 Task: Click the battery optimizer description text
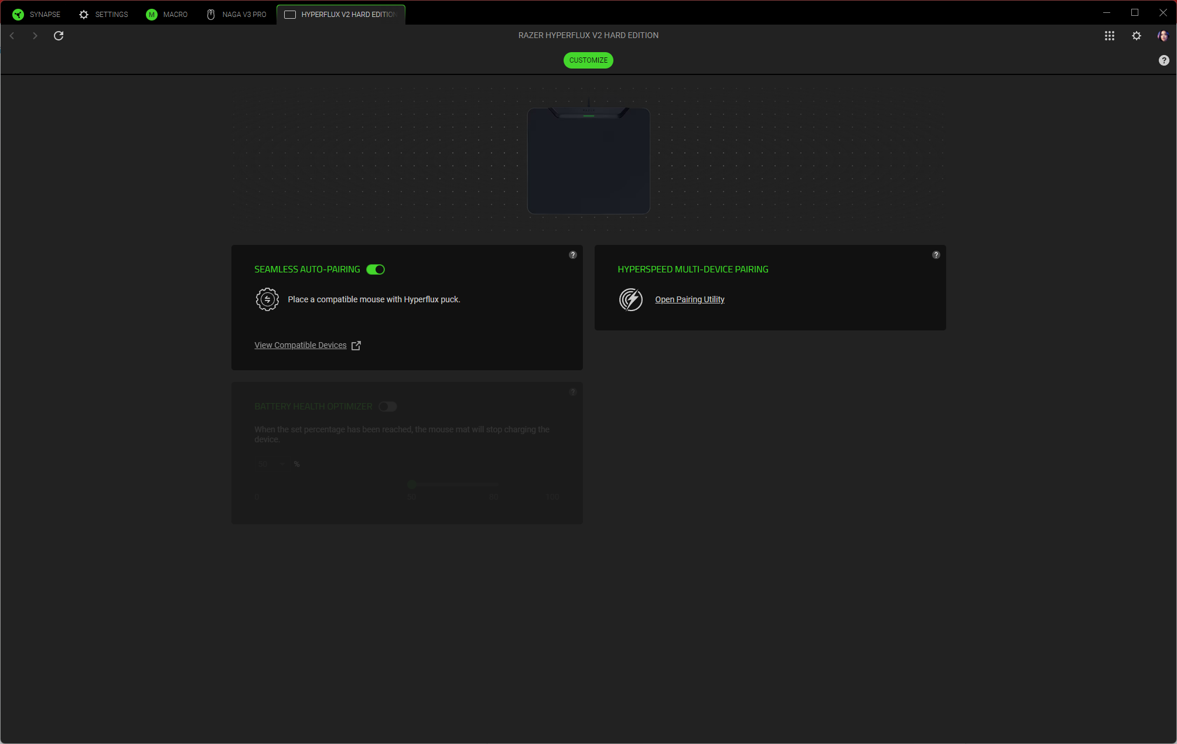click(402, 434)
